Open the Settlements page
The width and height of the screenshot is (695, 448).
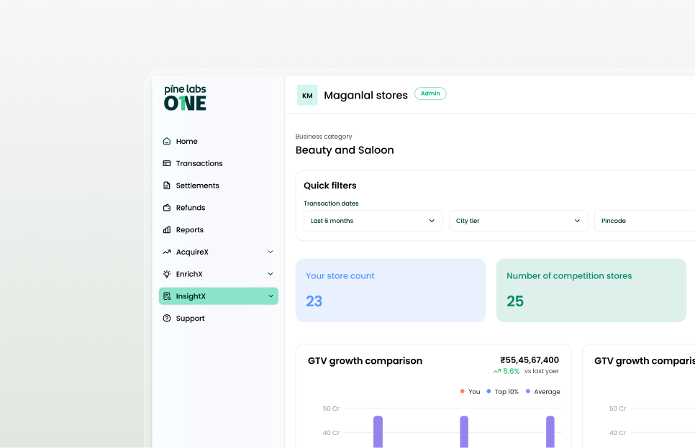[x=219, y=186]
